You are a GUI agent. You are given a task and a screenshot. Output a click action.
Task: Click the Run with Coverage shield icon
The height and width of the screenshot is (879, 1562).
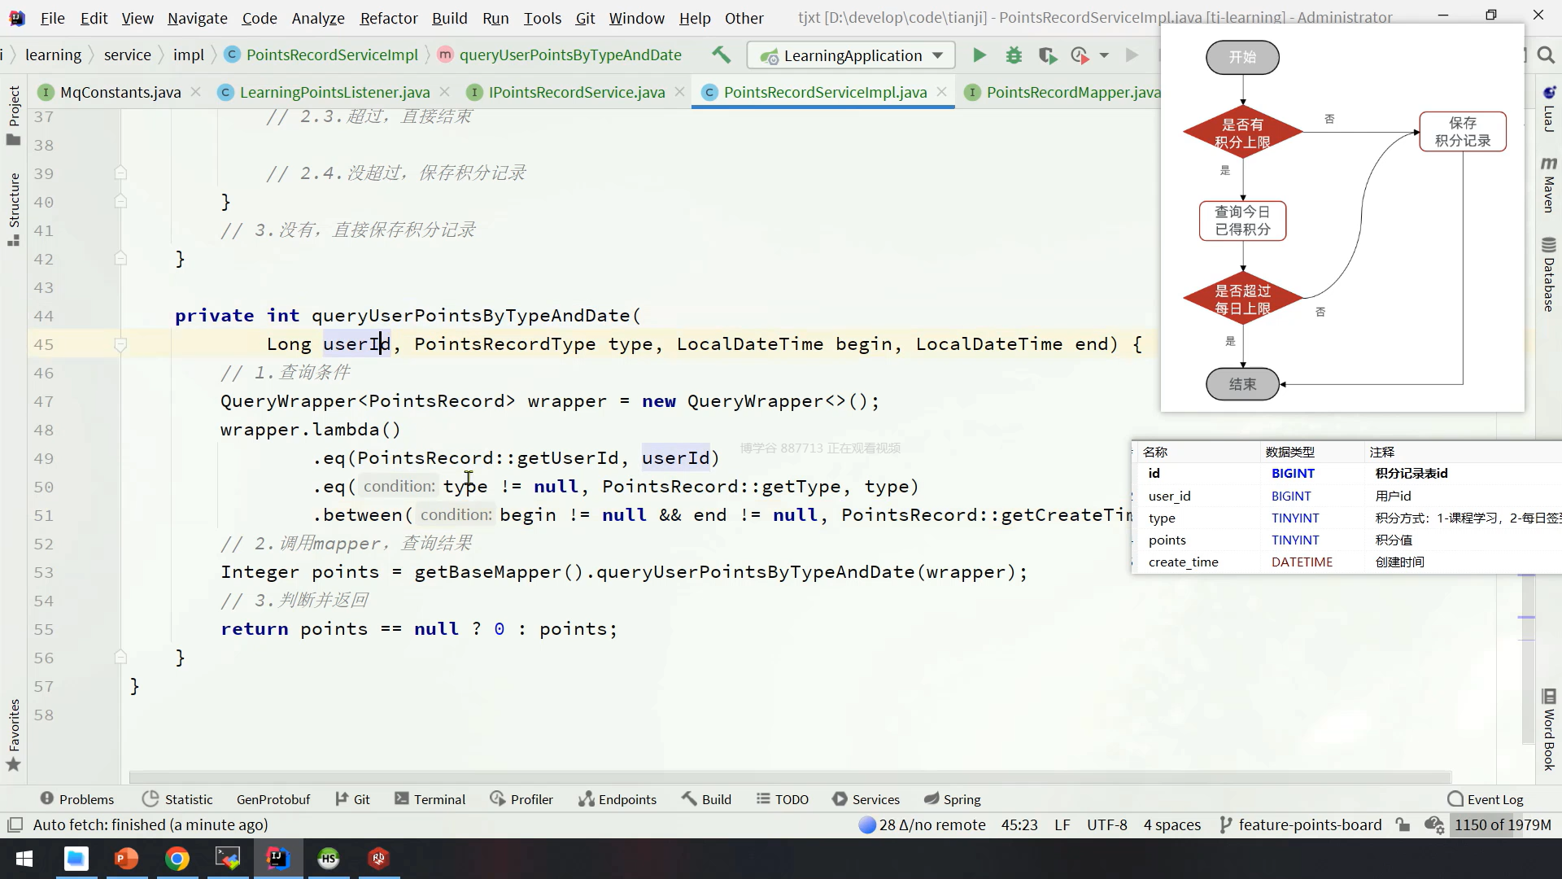tap(1047, 55)
